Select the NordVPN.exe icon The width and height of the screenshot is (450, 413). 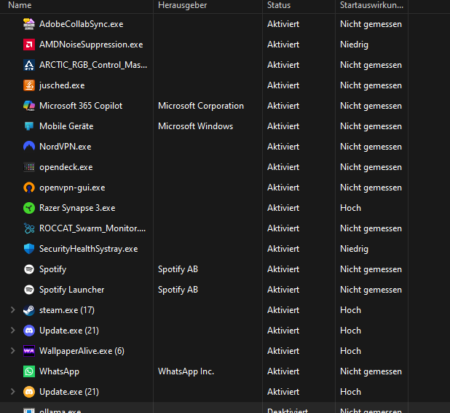(x=29, y=147)
